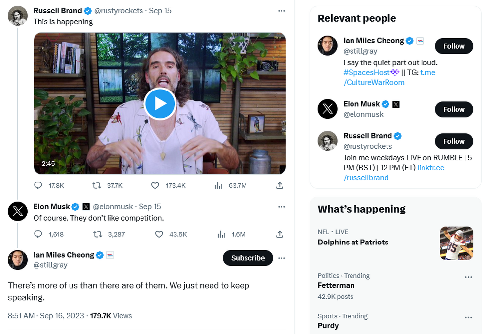Reply to Elon Musk's tweet

[x=38, y=234]
